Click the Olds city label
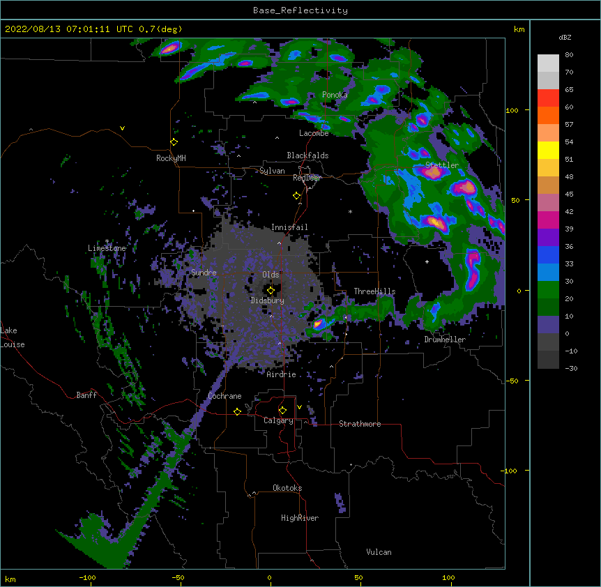This screenshot has height=587, width=601. point(271,275)
